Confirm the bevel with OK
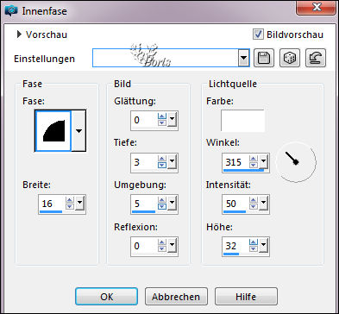 tap(106, 297)
